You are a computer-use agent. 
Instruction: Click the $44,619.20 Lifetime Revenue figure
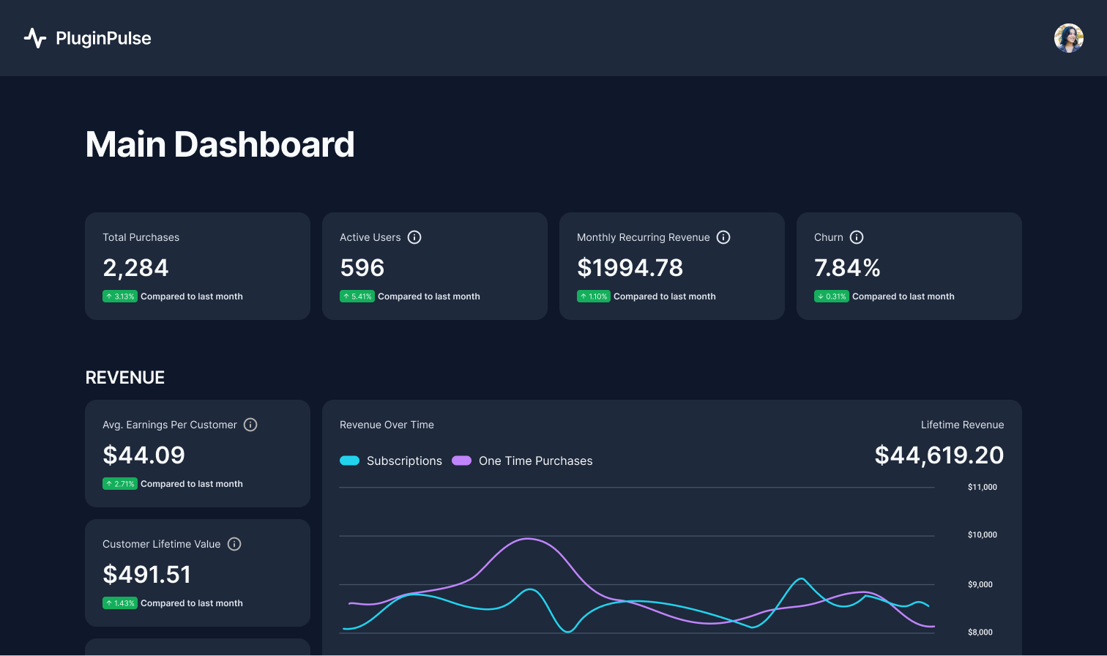coord(939,455)
